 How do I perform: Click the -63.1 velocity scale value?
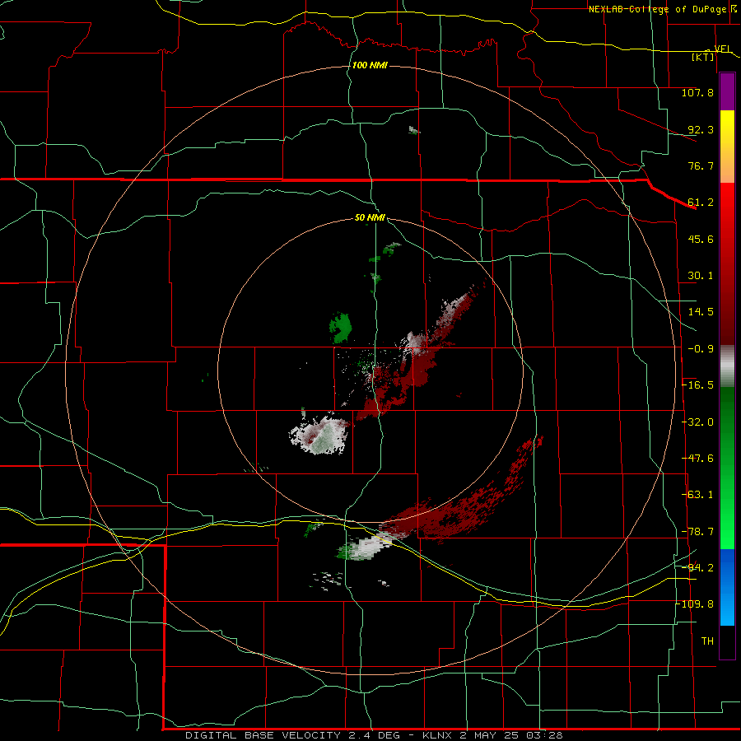click(697, 495)
